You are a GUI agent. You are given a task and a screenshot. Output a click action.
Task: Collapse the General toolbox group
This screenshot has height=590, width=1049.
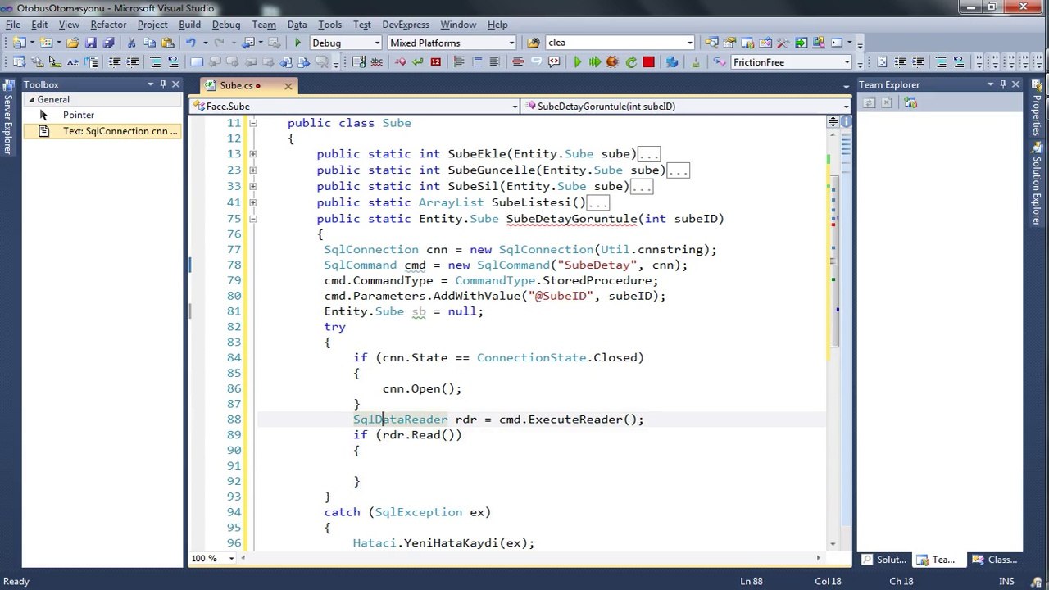(x=31, y=100)
